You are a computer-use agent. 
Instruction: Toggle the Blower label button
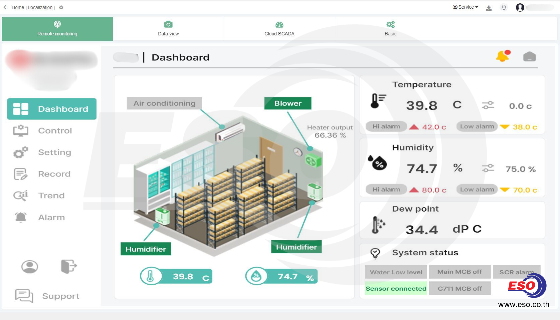tap(288, 103)
